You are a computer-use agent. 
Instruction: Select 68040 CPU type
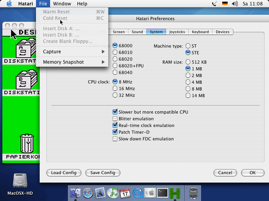pyautogui.click(x=122, y=72)
